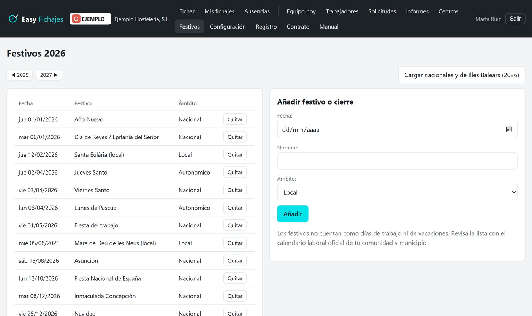Image resolution: width=532 pixels, height=316 pixels.
Task: Click the Festivos 2026 page heading
Action: point(36,53)
